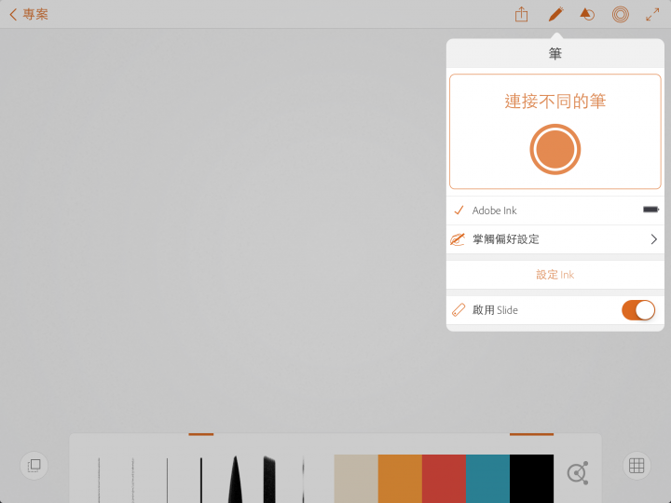Open the share export icon
The height and width of the screenshot is (503, 671).
tap(521, 15)
